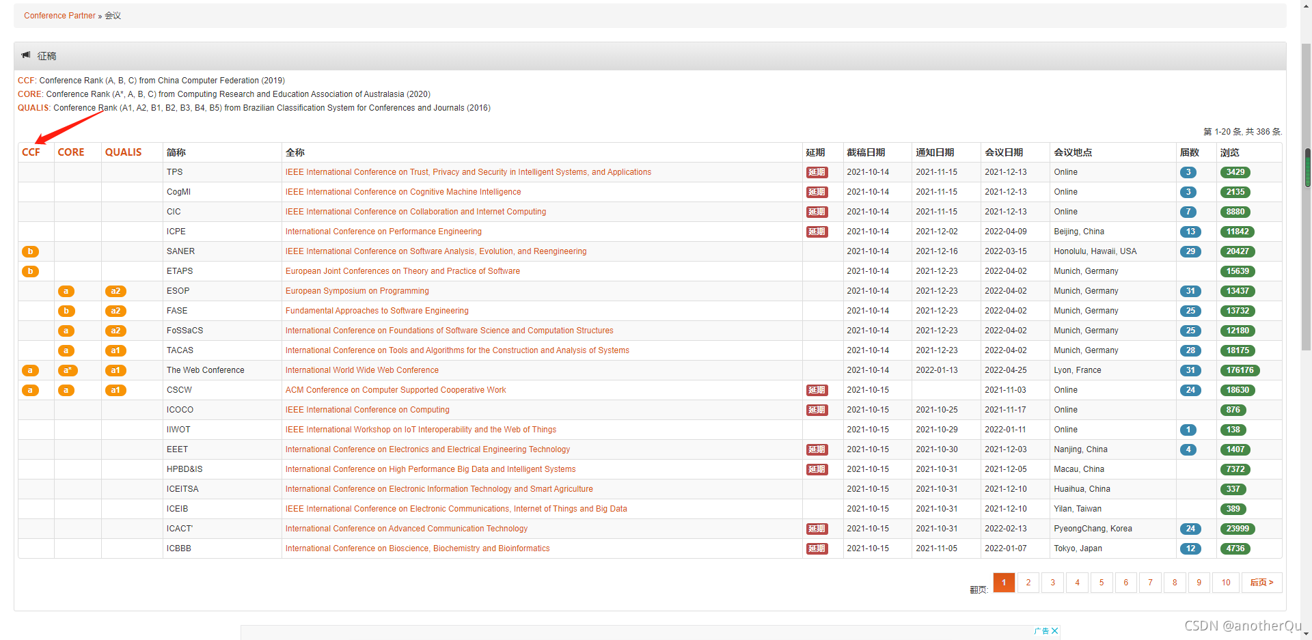Go to results page 5
Image resolution: width=1312 pixels, height=640 pixels.
pos(1102,583)
